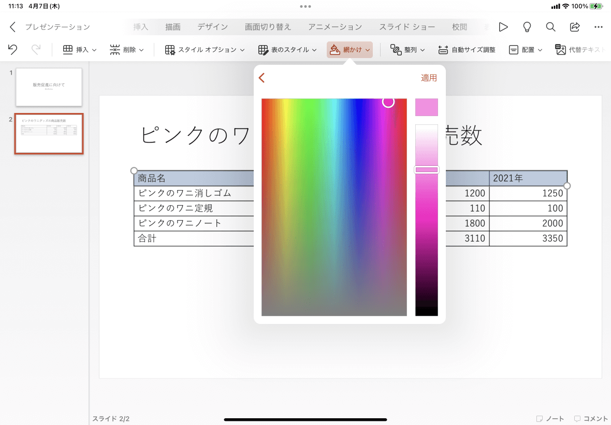This screenshot has height=425, width=611.
Task: Open the アニメーション tab
Action: pos(335,27)
